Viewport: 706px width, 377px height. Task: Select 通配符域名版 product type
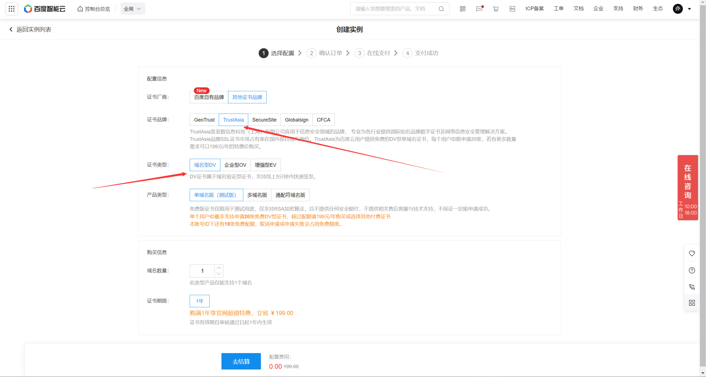(x=290, y=195)
